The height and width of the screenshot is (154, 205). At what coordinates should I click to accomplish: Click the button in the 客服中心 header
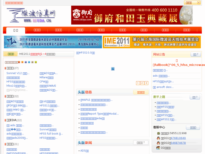point(193,127)
